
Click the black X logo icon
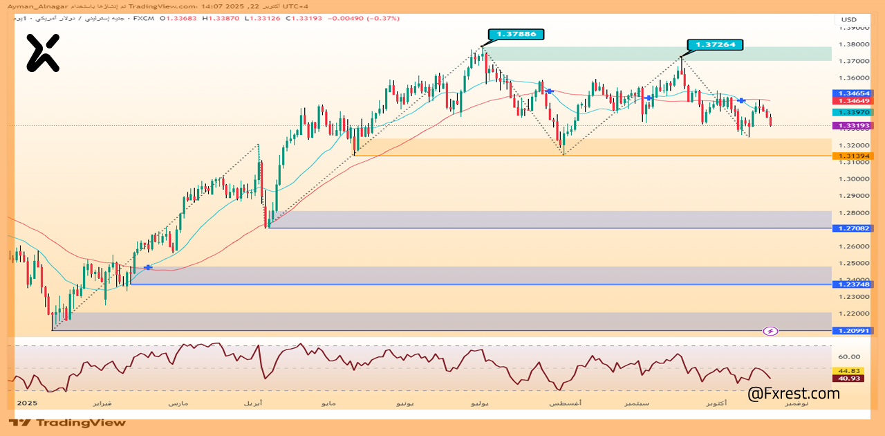(x=43, y=53)
